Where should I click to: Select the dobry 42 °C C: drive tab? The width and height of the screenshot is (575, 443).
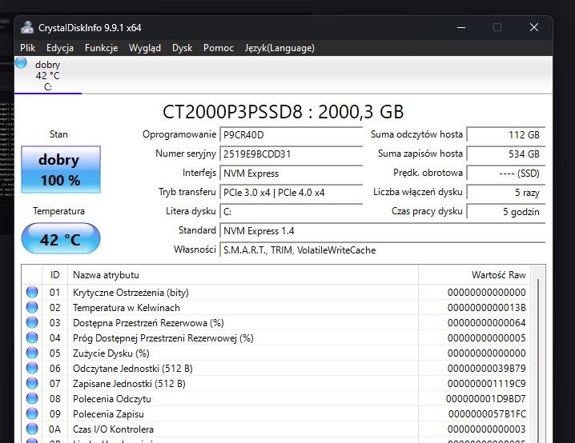click(48, 75)
